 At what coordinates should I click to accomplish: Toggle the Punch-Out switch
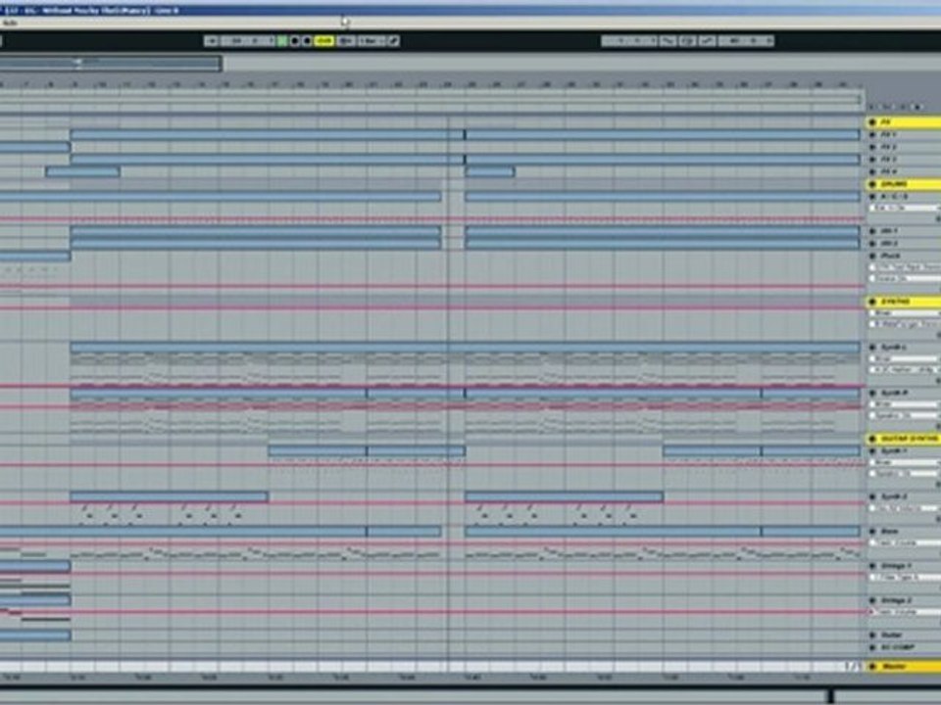click(708, 41)
